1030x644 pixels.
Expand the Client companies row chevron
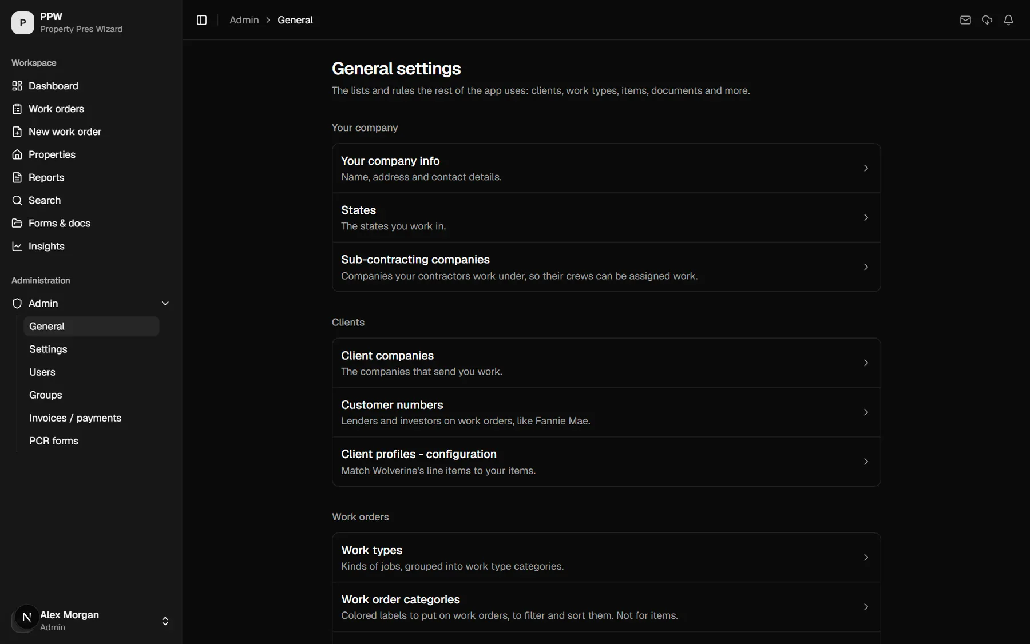pos(866,363)
